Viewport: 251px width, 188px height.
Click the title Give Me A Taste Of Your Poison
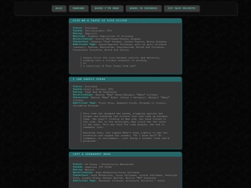[100, 20]
